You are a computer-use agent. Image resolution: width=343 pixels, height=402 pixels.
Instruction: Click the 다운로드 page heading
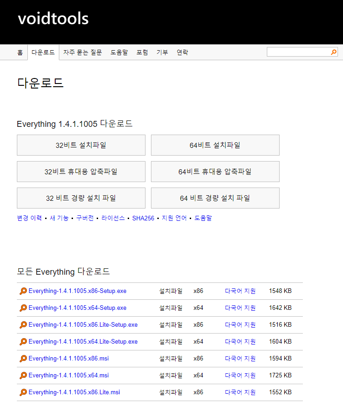click(40, 83)
